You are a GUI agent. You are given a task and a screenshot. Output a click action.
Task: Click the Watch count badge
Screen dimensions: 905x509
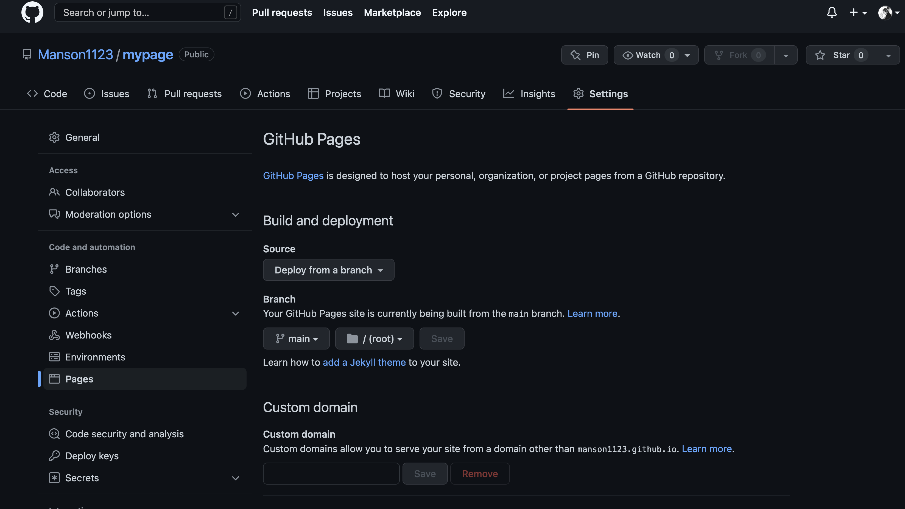[671, 55]
